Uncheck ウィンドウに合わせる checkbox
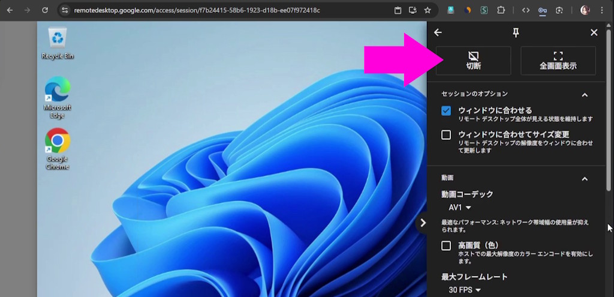 [x=446, y=110]
